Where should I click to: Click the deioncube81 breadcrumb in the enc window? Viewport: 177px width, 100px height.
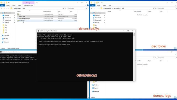pyautogui.click(x=17, y=8)
